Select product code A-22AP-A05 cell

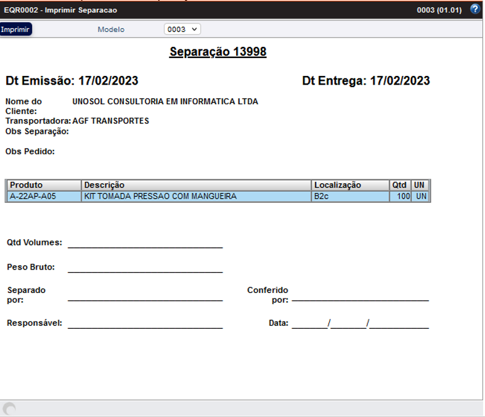coord(44,196)
